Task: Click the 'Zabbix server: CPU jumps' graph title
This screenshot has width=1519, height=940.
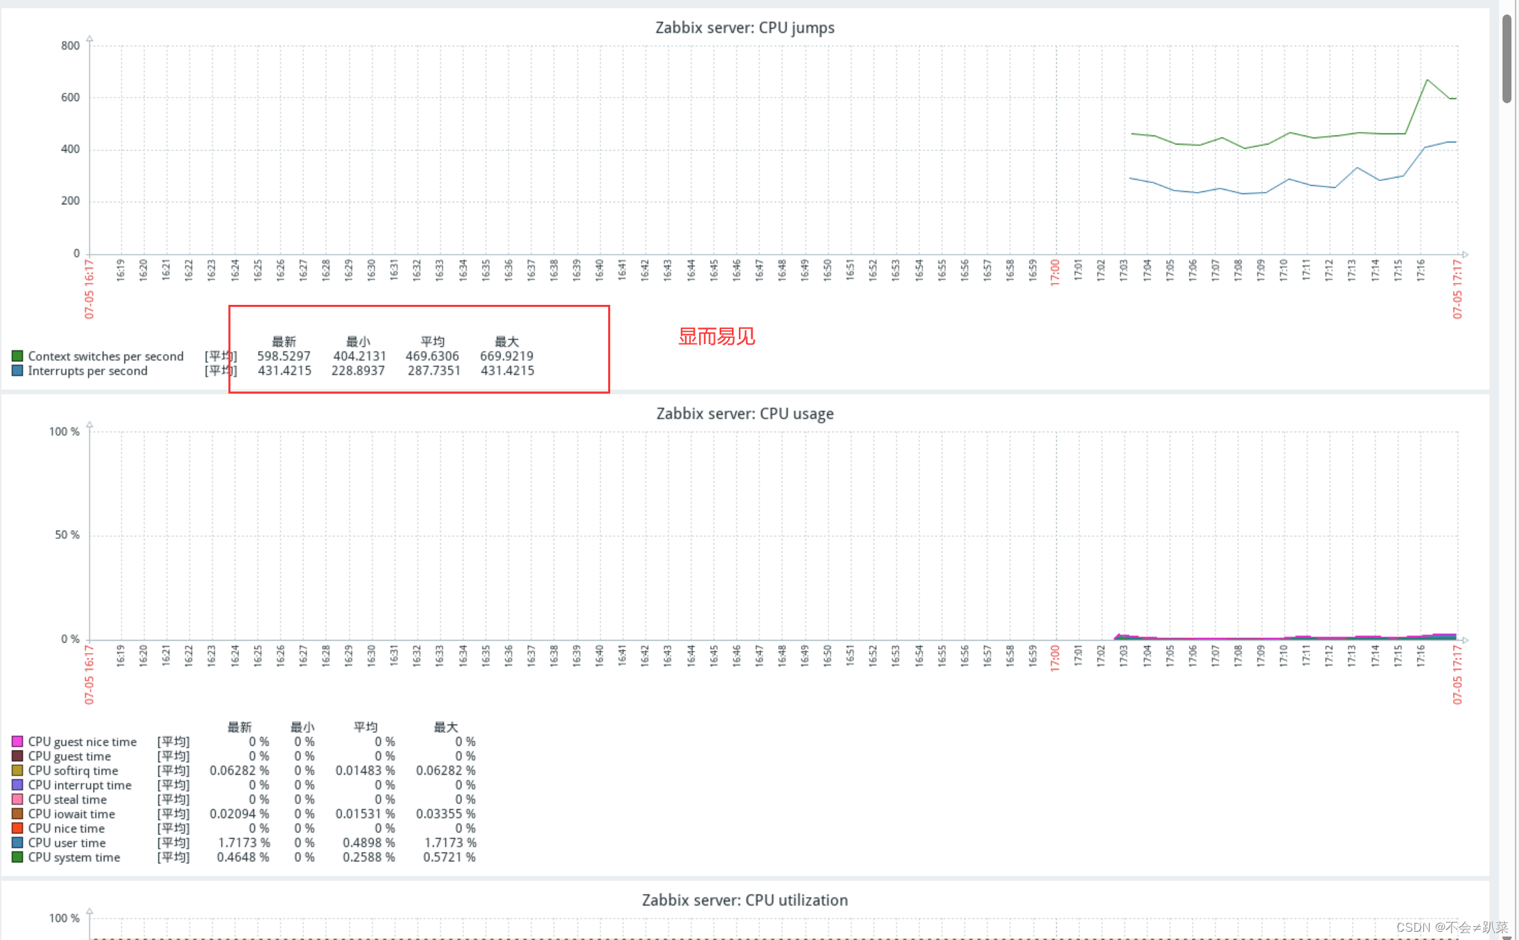Action: click(744, 28)
